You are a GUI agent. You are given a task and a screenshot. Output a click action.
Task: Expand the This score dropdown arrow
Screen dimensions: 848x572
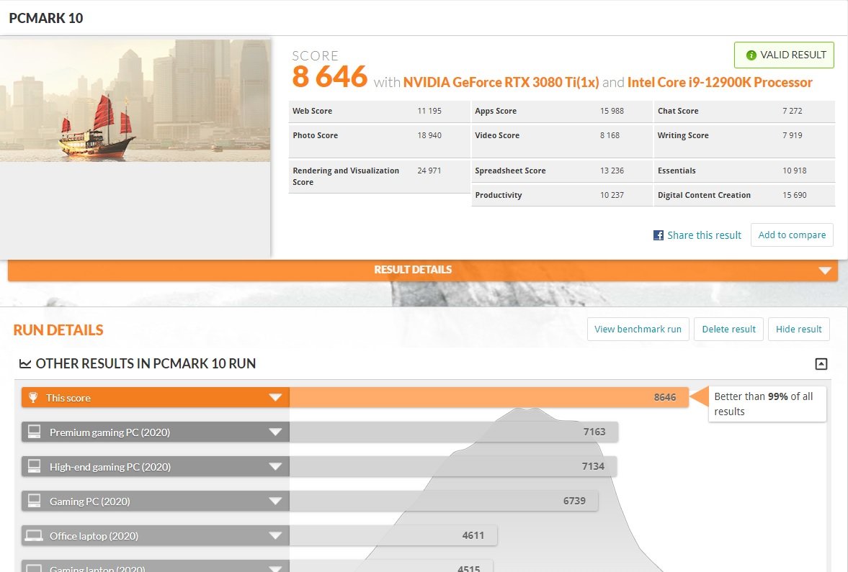click(275, 398)
